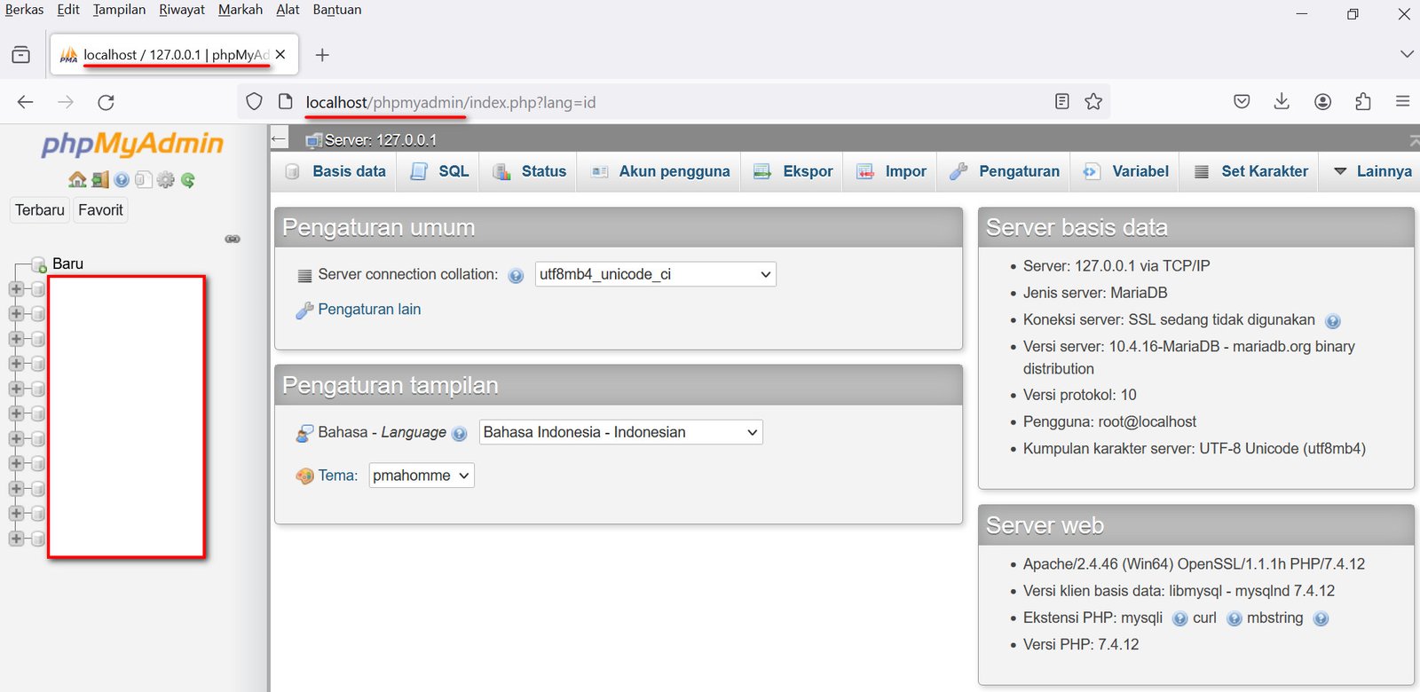The width and height of the screenshot is (1420, 692).
Task: Click the new database icon beside Baru
Action: click(38, 264)
